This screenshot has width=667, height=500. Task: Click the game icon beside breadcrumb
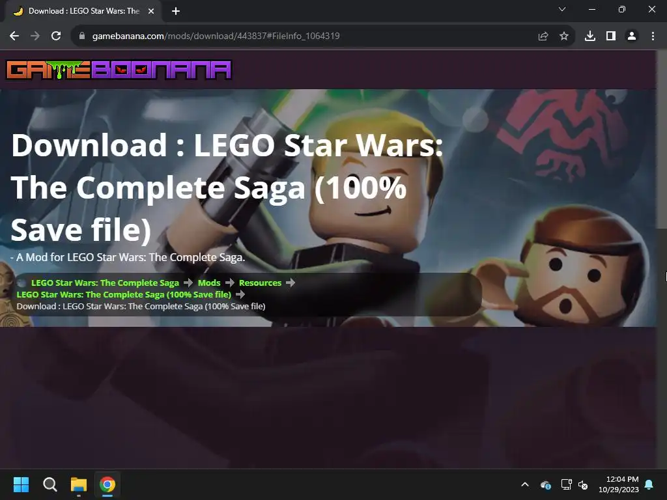tap(21, 283)
